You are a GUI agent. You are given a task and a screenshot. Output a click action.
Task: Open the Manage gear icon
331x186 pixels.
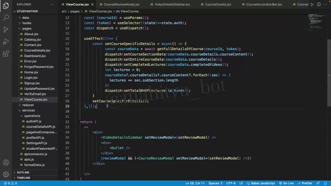(6, 174)
